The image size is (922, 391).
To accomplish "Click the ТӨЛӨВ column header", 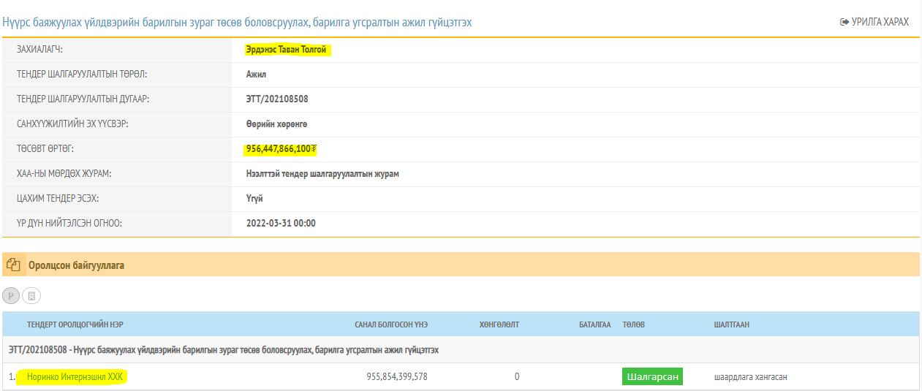I will pyautogui.click(x=633, y=324).
